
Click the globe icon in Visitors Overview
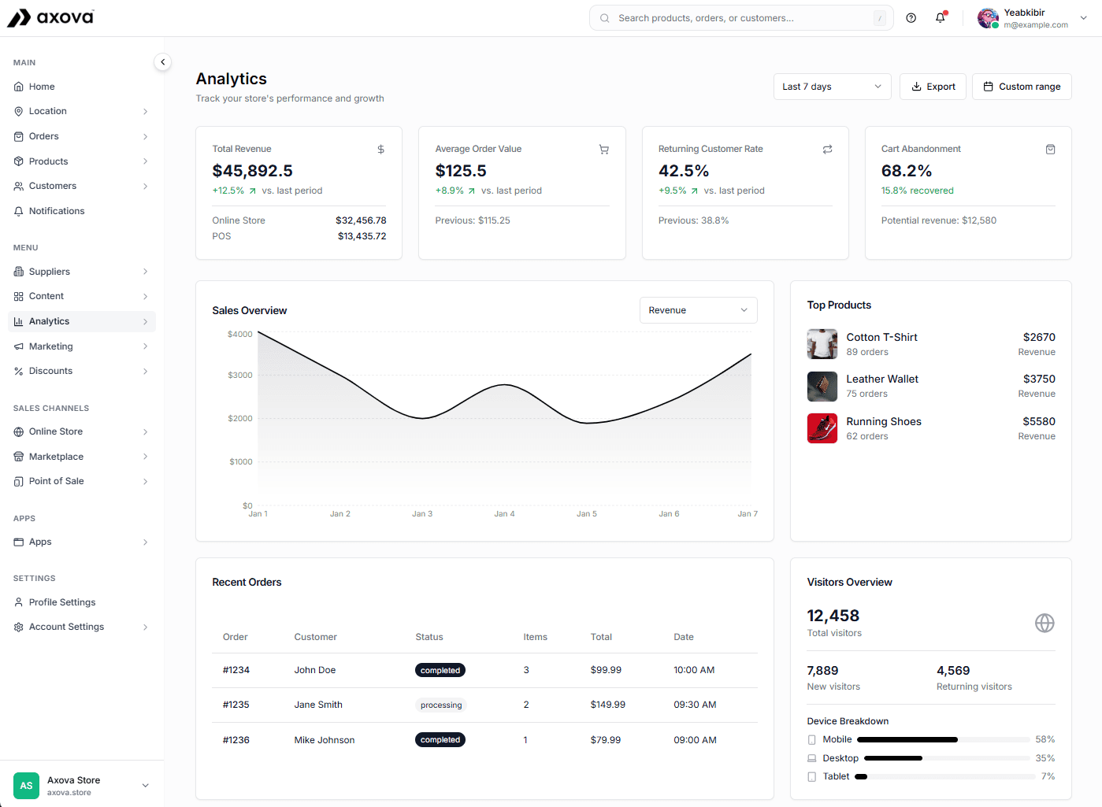click(1044, 623)
